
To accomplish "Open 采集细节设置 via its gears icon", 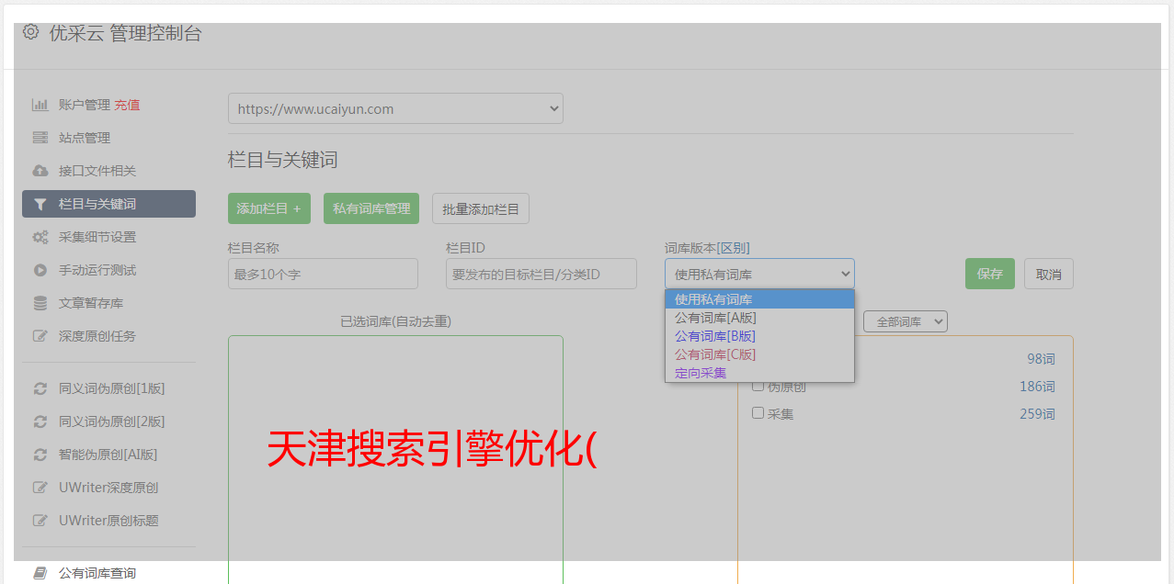I will click(40, 237).
